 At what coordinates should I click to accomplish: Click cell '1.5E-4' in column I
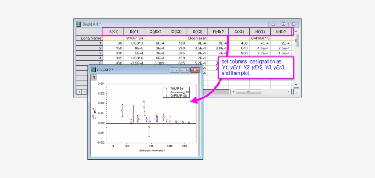[281, 53]
